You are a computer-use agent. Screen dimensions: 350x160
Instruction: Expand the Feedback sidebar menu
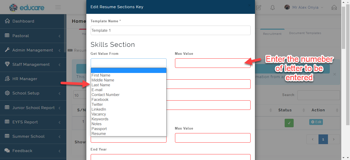pos(59,151)
